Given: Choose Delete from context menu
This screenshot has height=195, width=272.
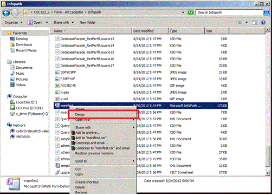Looking at the screenshot, I should coord(103,187).
